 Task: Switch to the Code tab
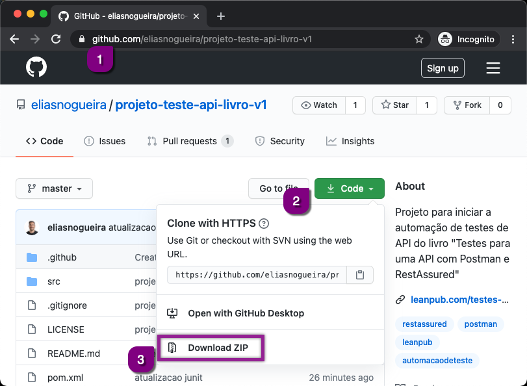[44, 141]
